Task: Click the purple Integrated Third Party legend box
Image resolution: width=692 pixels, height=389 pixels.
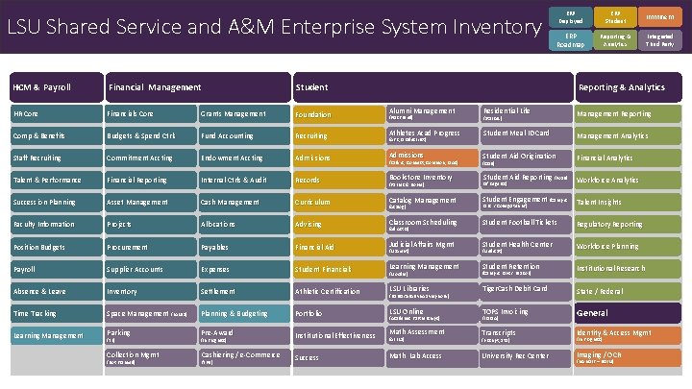Action: [x=659, y=40]
